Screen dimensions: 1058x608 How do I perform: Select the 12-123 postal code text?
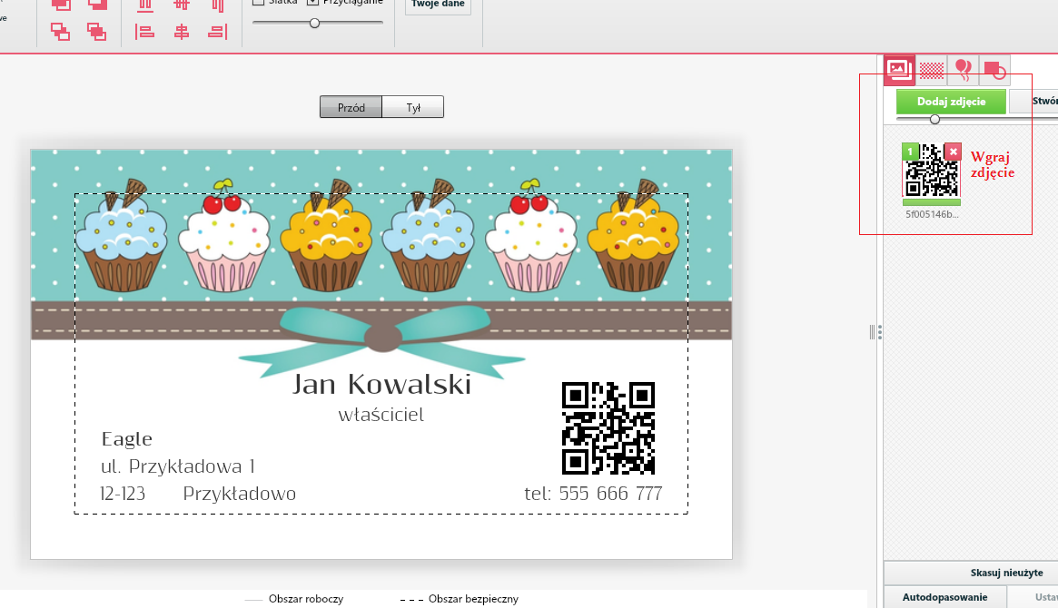122,494
